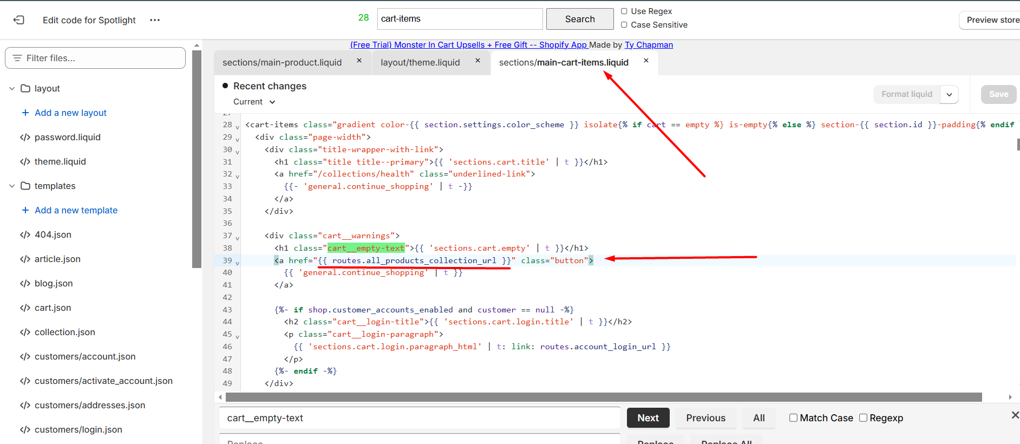The width and height of the screenshot is (1020, 444).
Task: Click code icon beside customers/account.json
Action: tap(25, 356)
